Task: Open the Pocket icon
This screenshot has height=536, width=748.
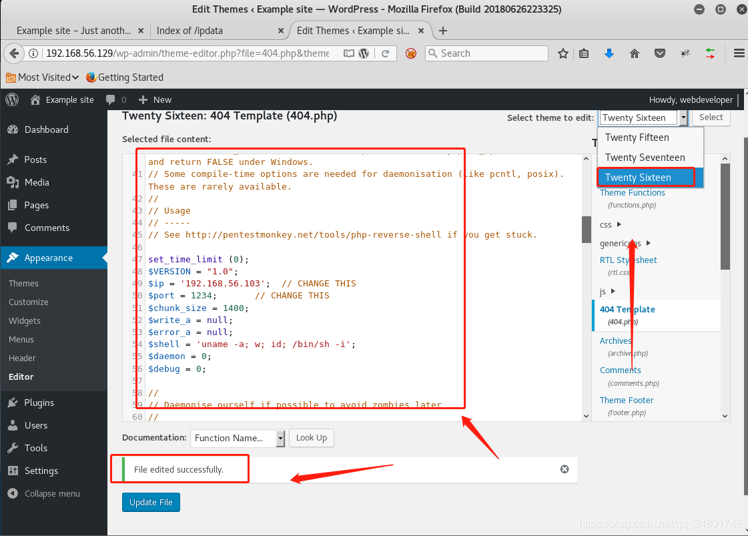Action: [x=660, y=53]
